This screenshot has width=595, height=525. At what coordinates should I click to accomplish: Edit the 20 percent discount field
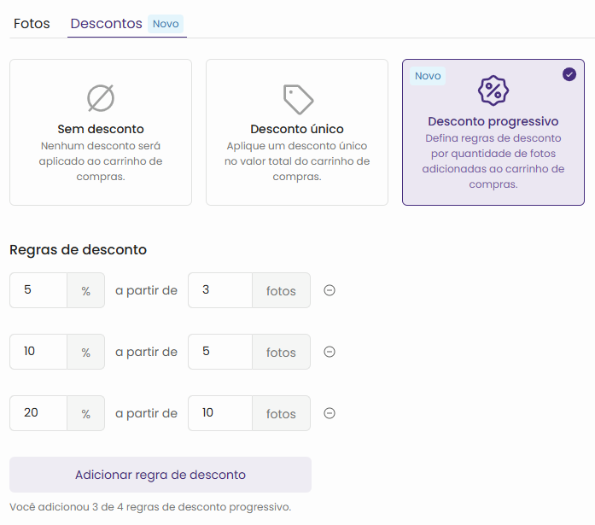point(38,413)
